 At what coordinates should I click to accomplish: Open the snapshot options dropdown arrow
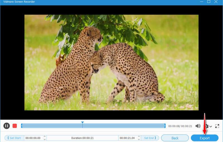pyautogui.click(x=210, y=126)
